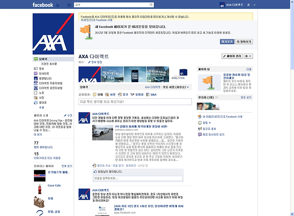Open the friend requests icon in the header
This screenshot has height=216, width=294.
coord(58,5)
